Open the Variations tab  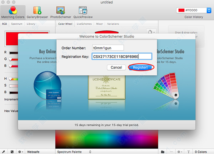click(113, 24)
